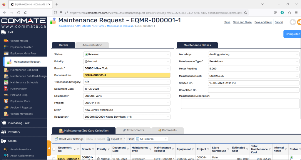Open the All Records filter dropdown

coord(166,139)
